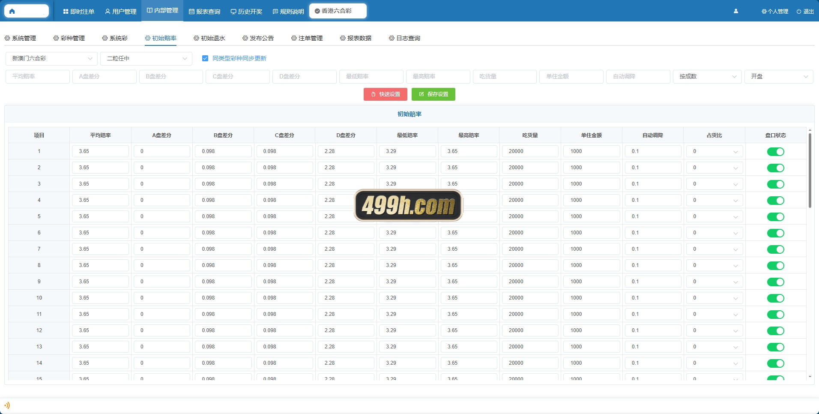
Task: Click the gear icon beside 日志查询
Action: tap(392, 38)
